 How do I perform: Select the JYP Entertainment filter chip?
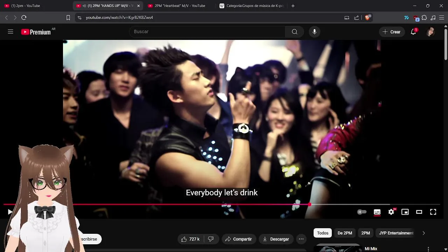pyautogui.click(x=396, y=233)
